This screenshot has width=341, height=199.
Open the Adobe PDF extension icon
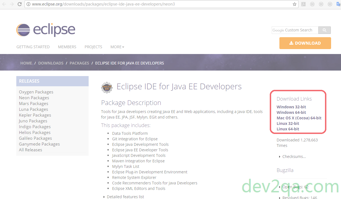303,4
